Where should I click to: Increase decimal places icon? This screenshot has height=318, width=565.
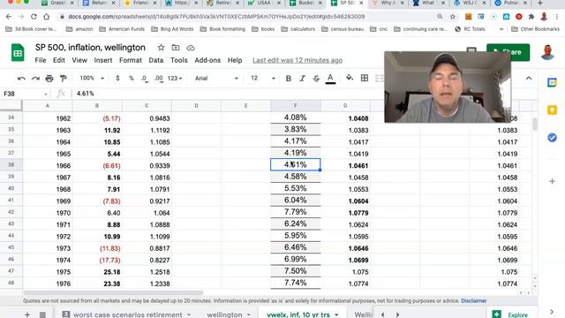click(x=159, y=79)
